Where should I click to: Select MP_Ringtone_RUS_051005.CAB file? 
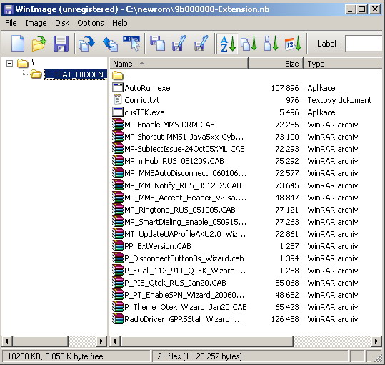click(180, 210)
